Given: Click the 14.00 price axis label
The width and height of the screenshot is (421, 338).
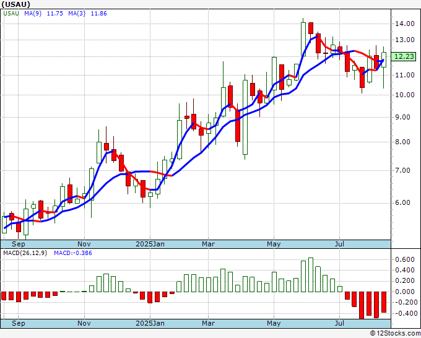Looking at the screenshot, I should 405,24.
